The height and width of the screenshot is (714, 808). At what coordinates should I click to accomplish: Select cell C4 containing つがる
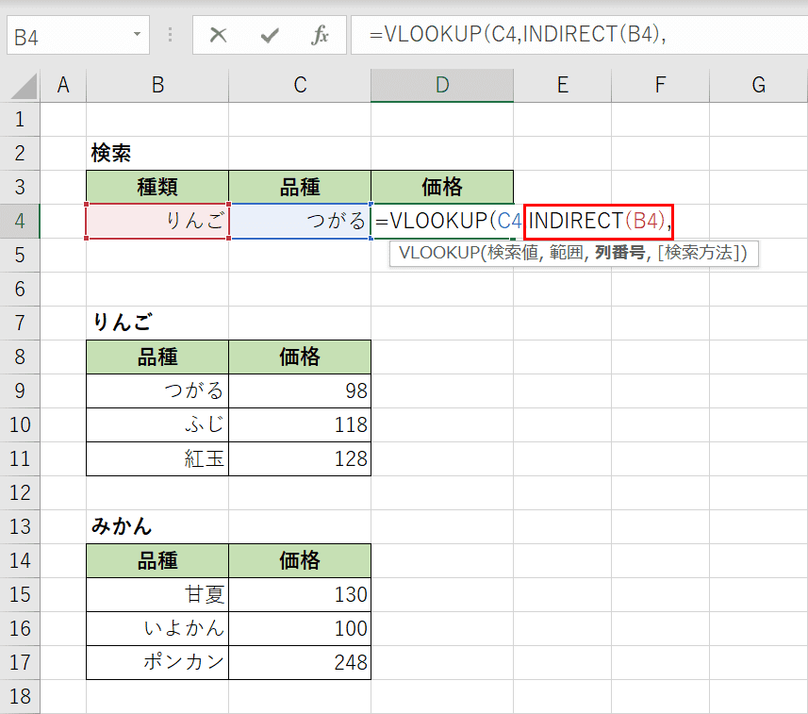pos(300,221)
